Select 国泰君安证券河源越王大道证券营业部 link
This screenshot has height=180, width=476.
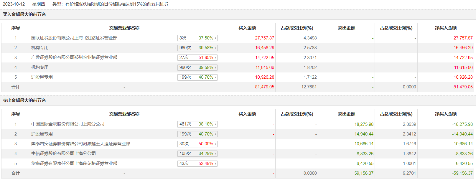click(81, 144)
